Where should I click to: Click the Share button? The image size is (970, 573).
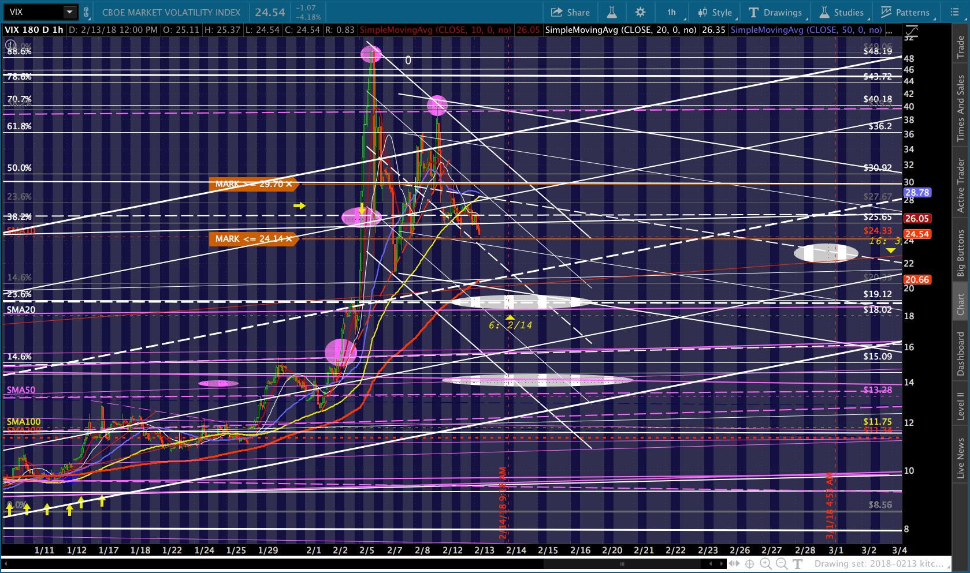coord(570,12)
